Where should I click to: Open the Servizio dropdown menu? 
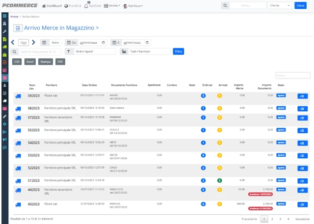(112, 6)
